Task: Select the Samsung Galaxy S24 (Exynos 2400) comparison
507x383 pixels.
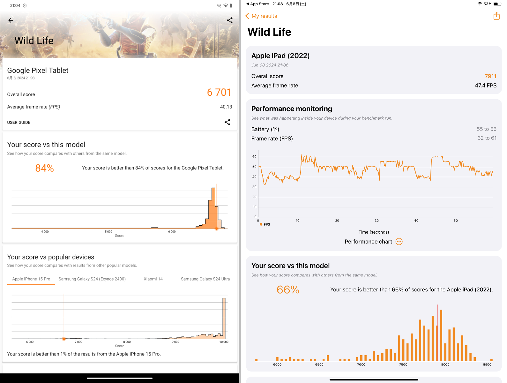Action: (92, 279)
